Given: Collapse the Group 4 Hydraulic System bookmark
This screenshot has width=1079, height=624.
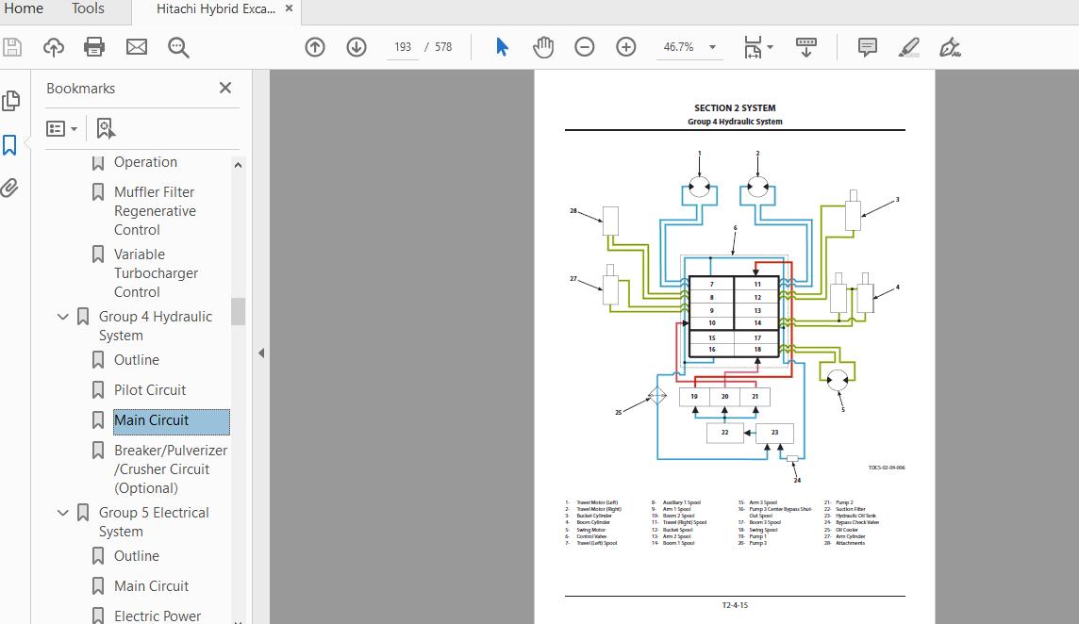Looking at the screenshot, I should (63, 317).
